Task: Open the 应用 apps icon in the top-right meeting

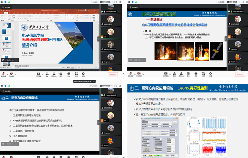Action: tap(203, 73)
